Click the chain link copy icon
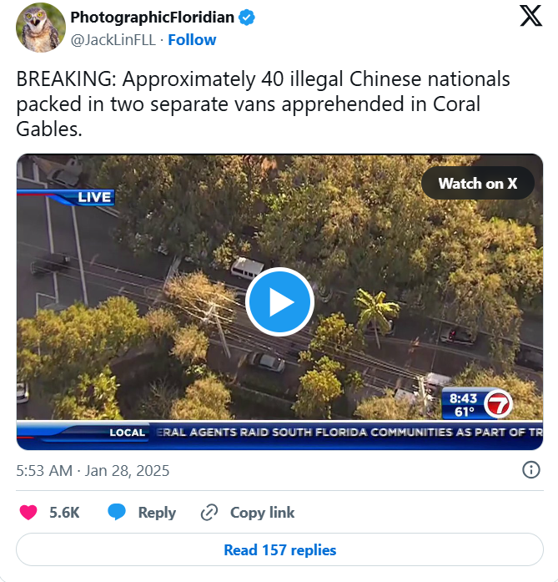558x582 pixels. click(x=209, y=513)
